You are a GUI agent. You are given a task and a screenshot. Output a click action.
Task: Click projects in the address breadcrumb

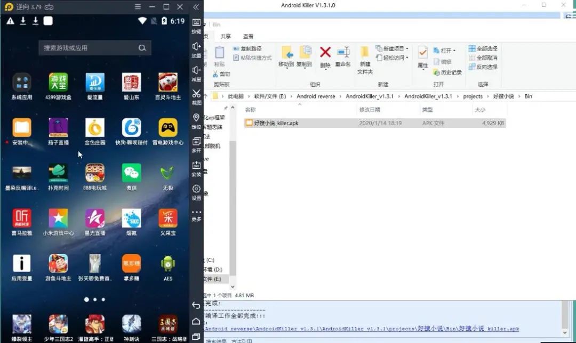473,96
